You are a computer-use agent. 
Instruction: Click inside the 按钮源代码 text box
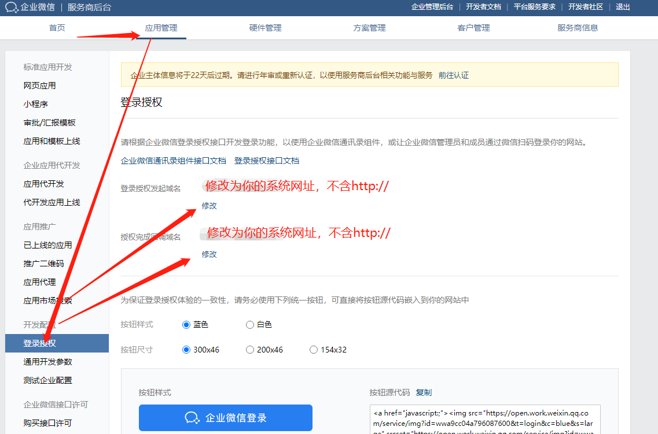[485, 420]
